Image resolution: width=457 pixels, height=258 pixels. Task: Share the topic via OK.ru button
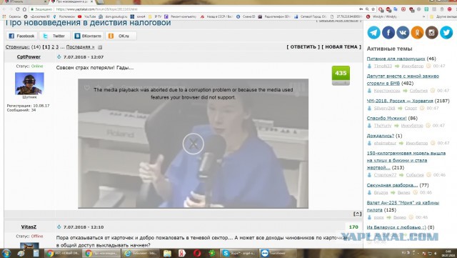(121, 36)
